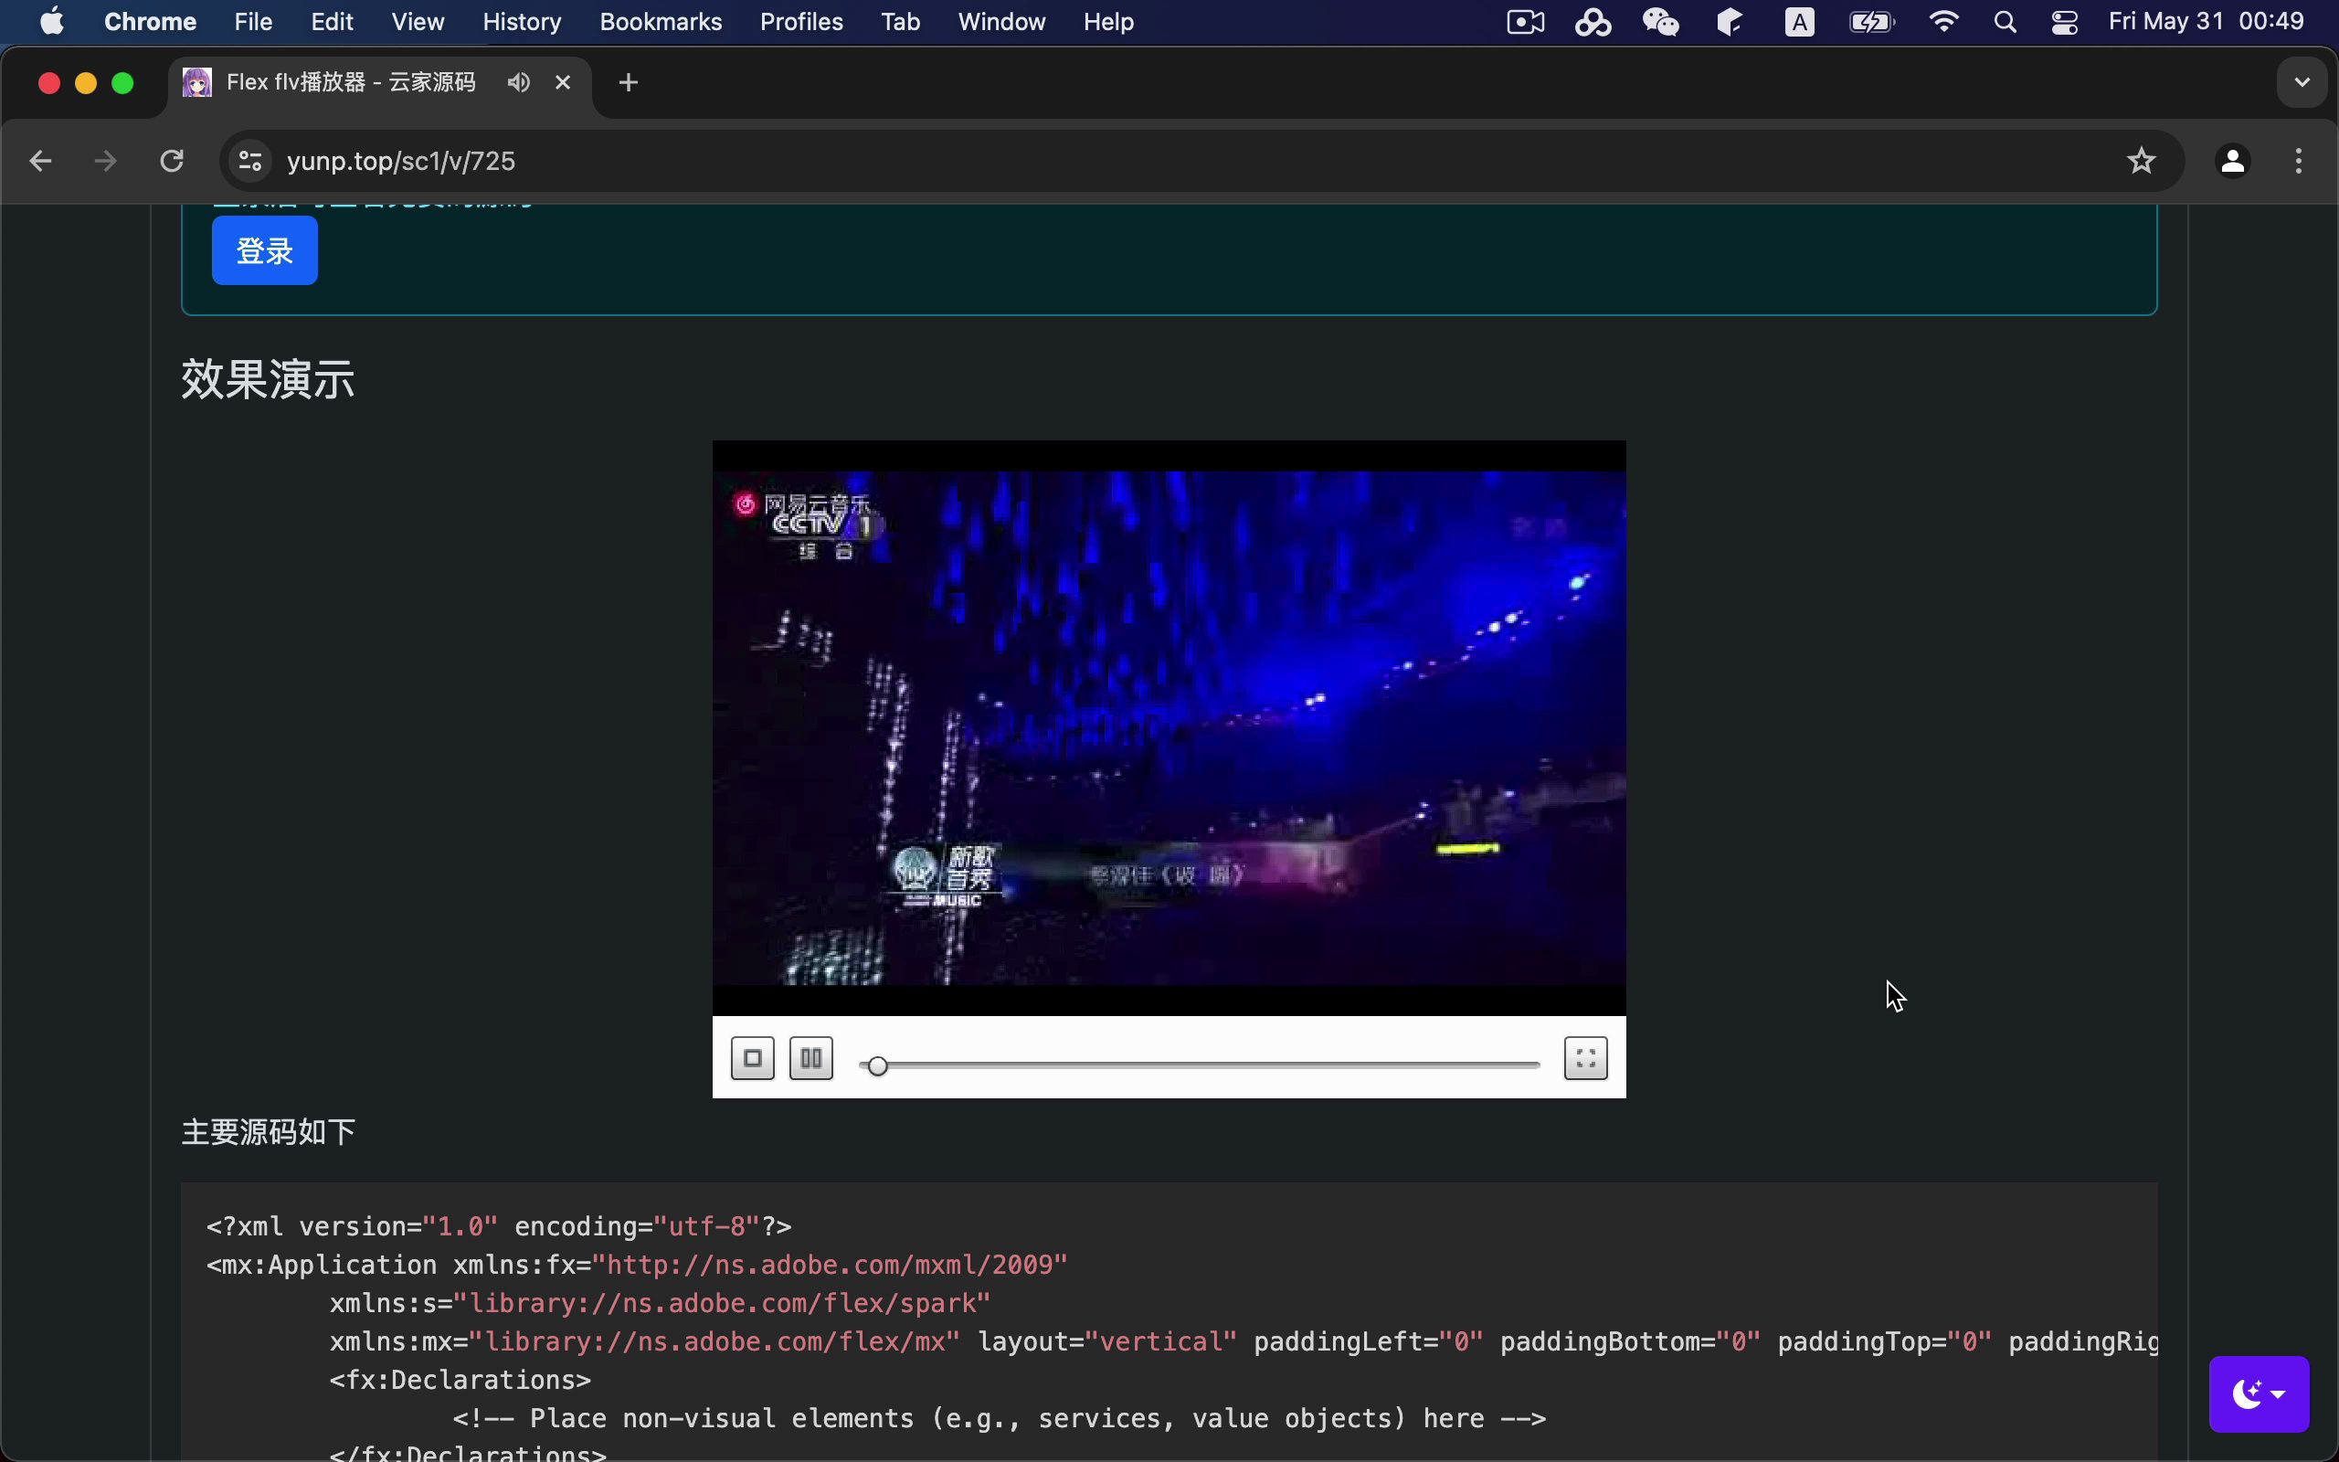Open the Chrome profile avatar menu
This screenshot has height=1462, width=2339.
(2232, 161)
